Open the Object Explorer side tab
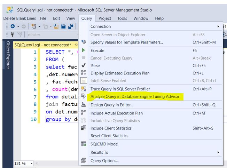This screenshot has width=227, height=168. [8, 55]
